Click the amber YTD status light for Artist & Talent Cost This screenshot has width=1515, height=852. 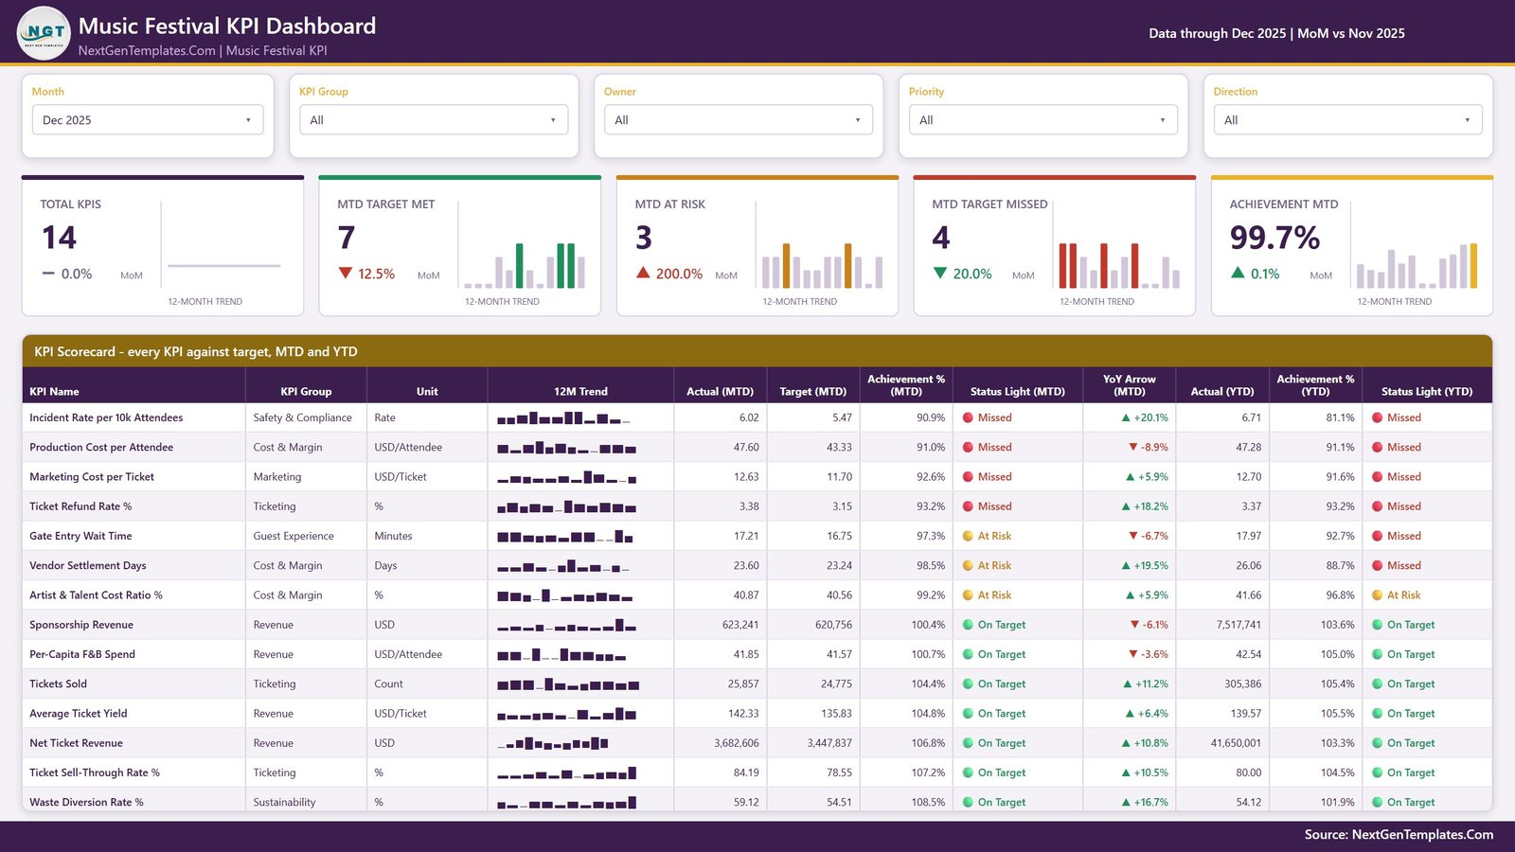1378,595
